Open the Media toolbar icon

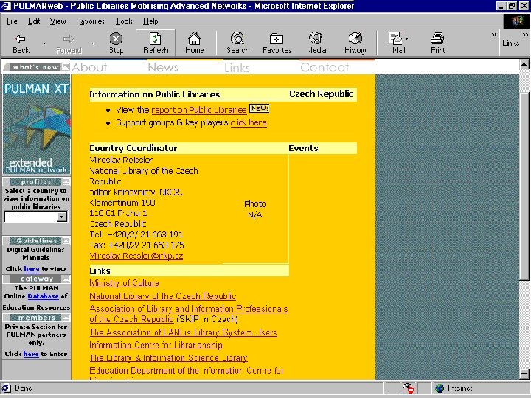click(x=316, y=43)
